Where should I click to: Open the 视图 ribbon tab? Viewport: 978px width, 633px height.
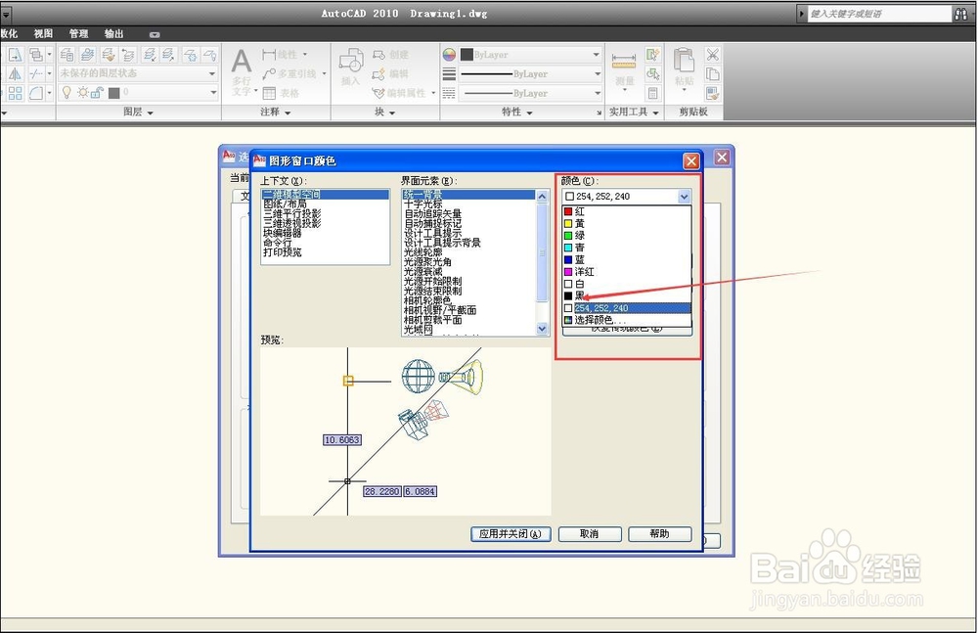(44, 33)
